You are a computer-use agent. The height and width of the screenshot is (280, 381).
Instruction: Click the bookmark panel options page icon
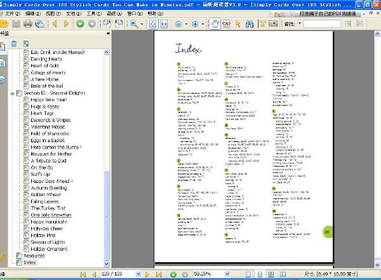click(x=26, y=44)
